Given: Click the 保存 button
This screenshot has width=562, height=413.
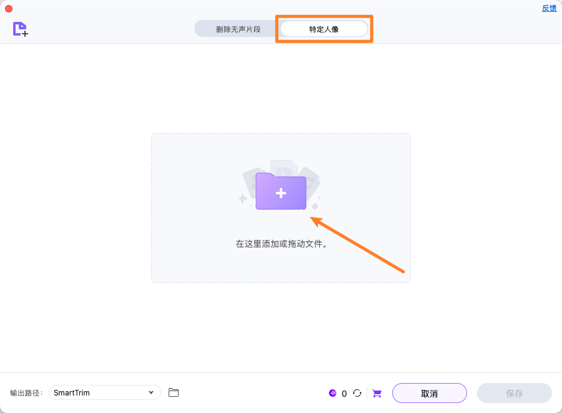Looking at the screenshot, I should click(514, 393).
